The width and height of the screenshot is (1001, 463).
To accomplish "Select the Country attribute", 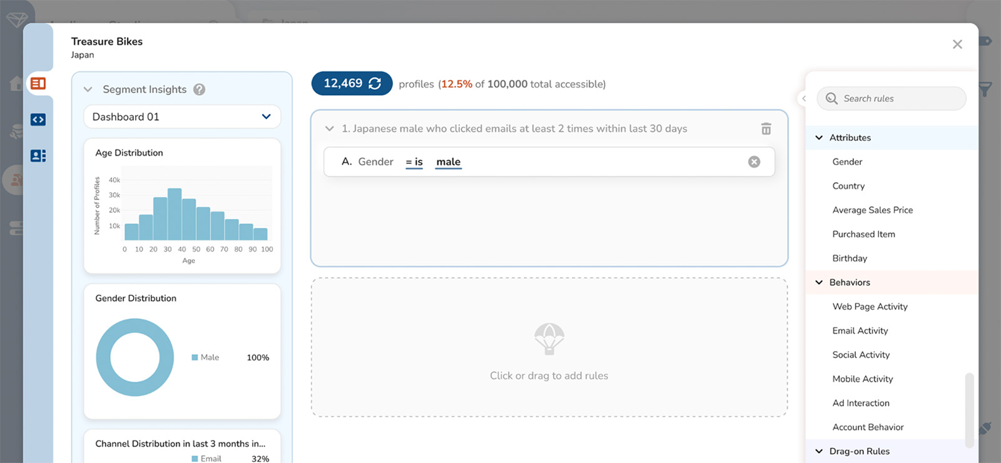I will coord(848,186).
